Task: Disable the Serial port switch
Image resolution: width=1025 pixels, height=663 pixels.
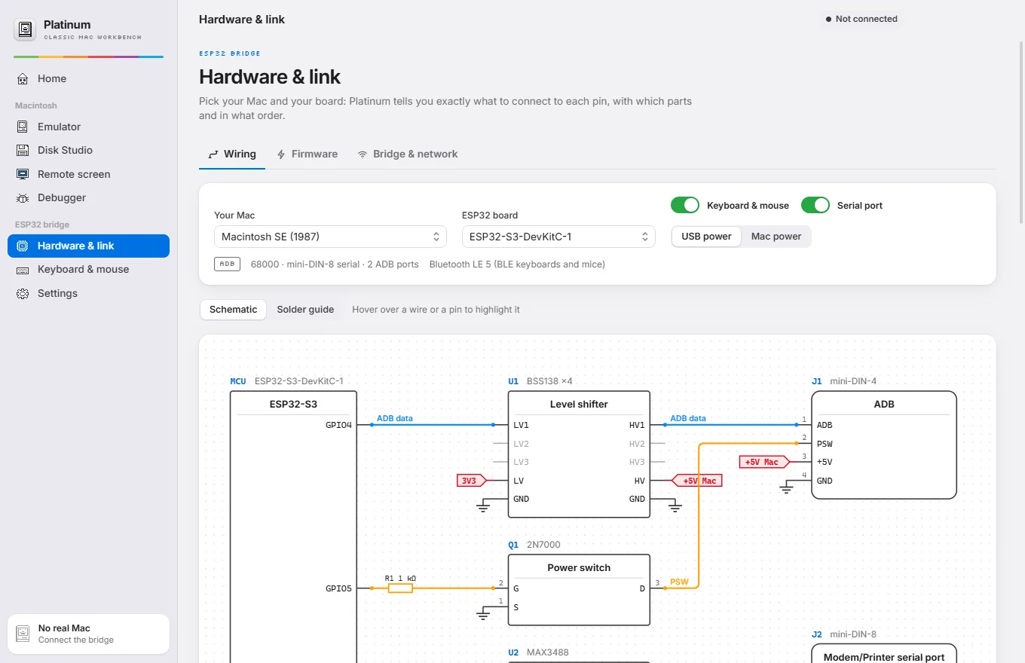Action: pyautogui.click(x=815, y=205)
